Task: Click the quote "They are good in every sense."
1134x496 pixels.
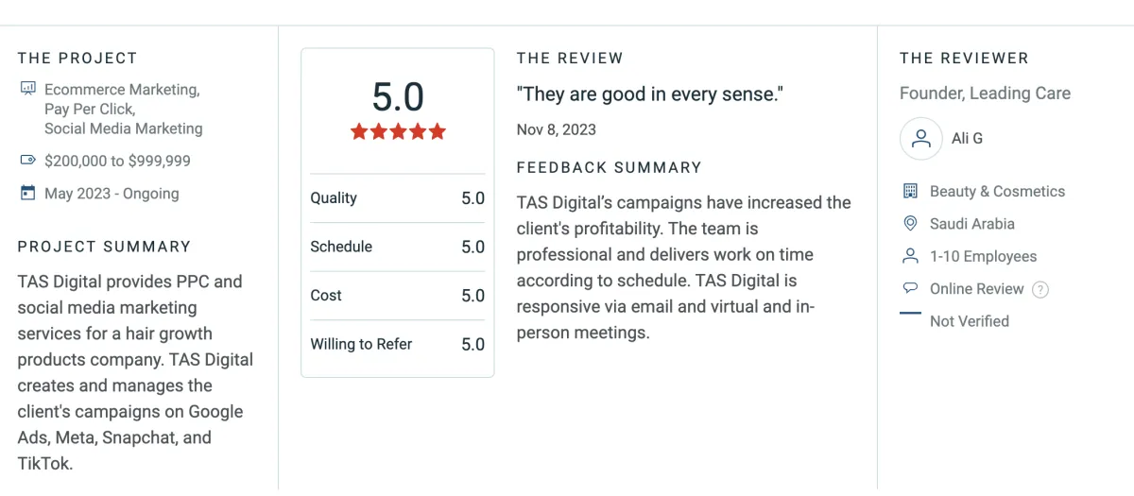Action: (x=650, y=94)
